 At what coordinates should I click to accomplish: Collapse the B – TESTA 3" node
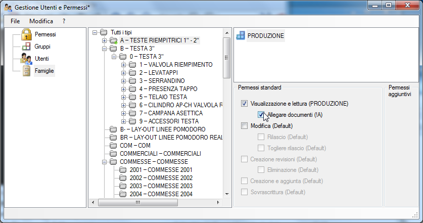[105, 49]
